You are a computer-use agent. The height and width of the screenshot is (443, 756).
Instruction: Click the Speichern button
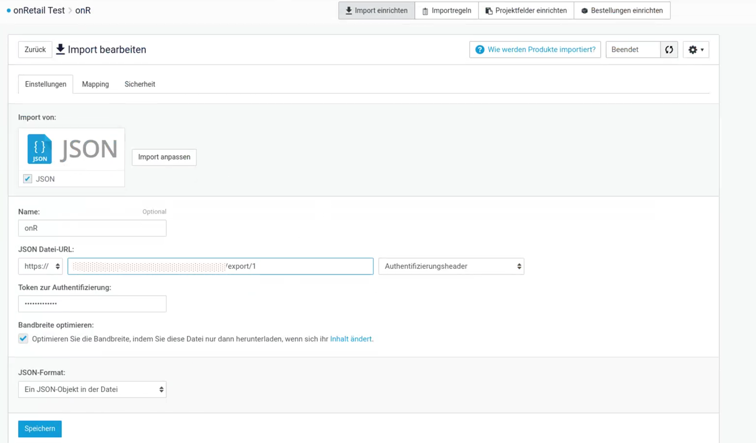tap(40, 429)
